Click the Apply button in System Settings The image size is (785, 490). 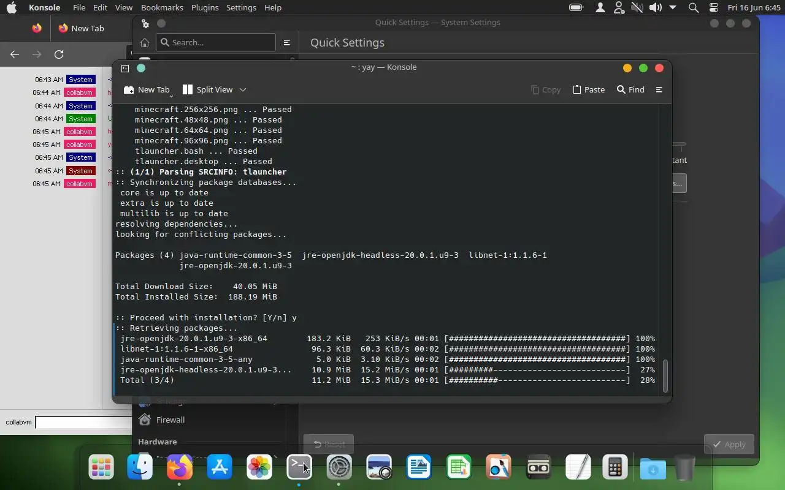click(729, 444)
